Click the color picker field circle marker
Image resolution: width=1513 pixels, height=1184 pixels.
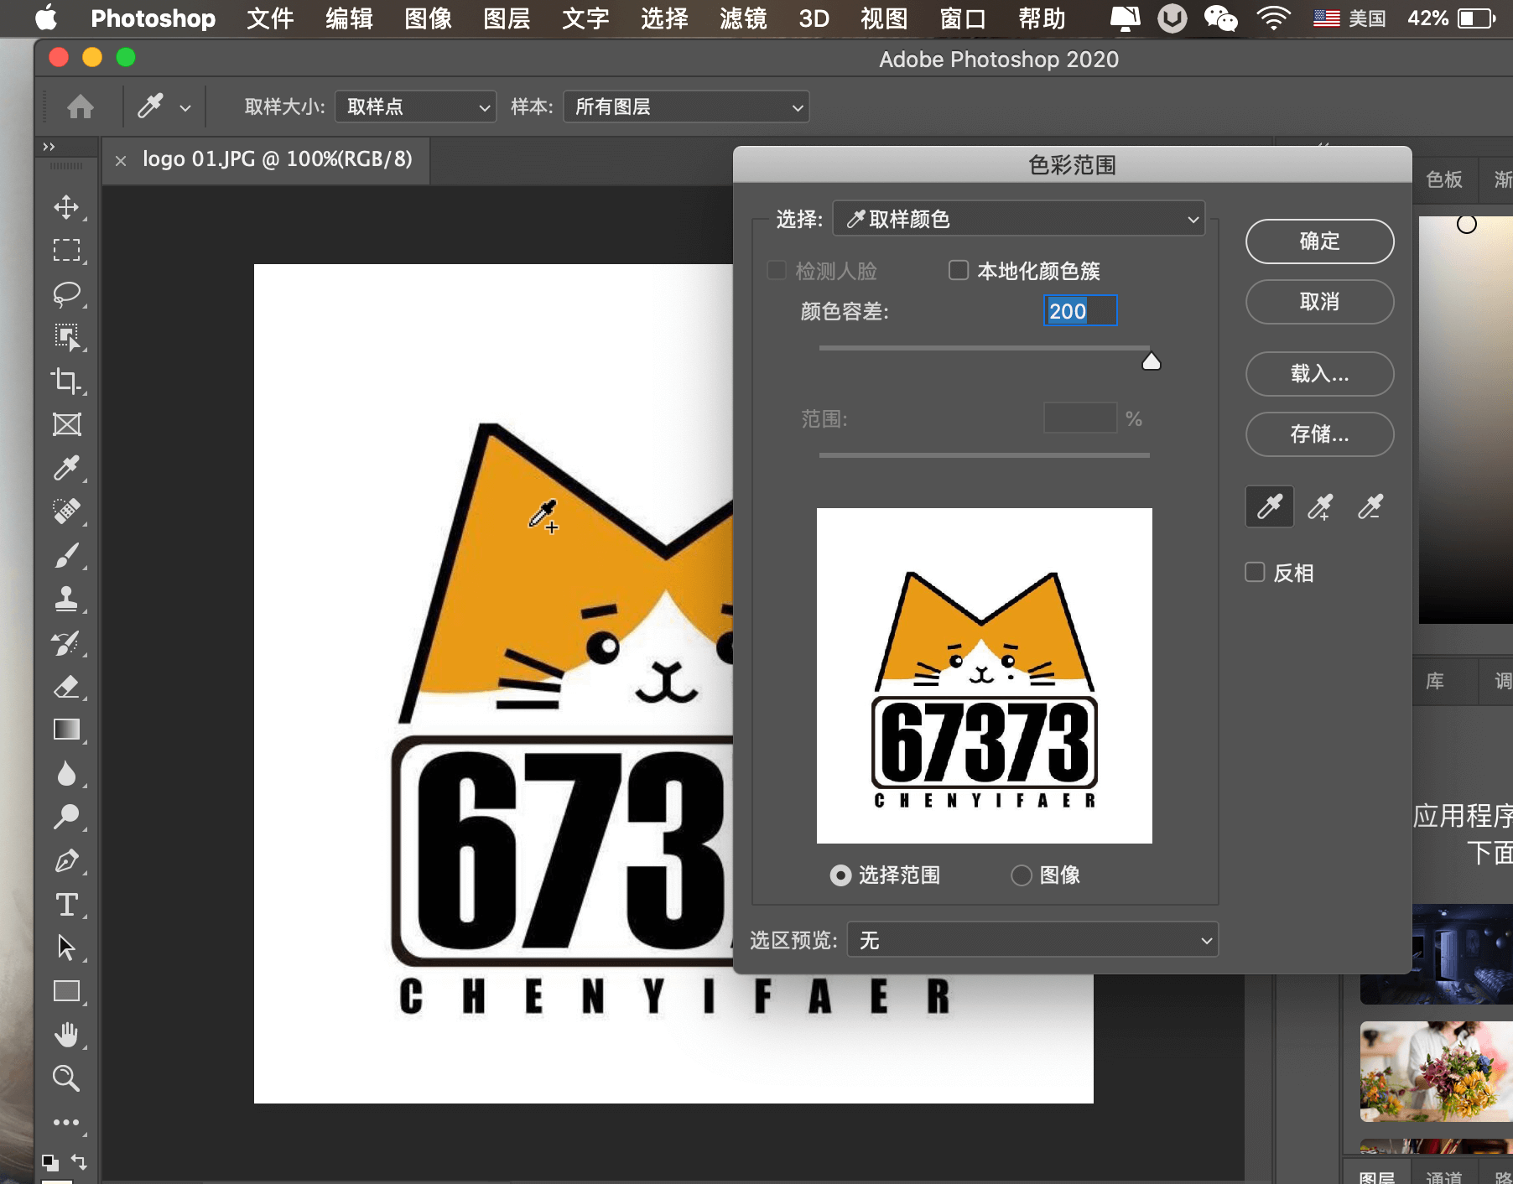click(1466, 224)
